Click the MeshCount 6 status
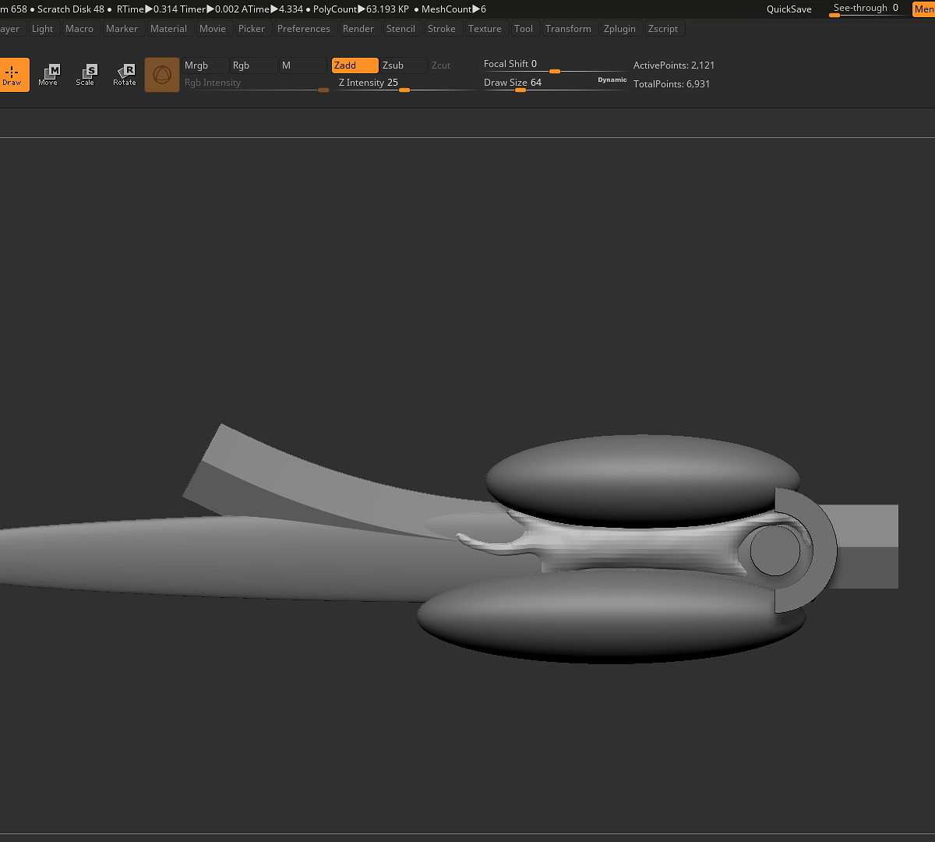 pos(453,9)
